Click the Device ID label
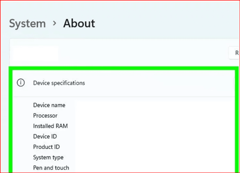 point(45,136)
